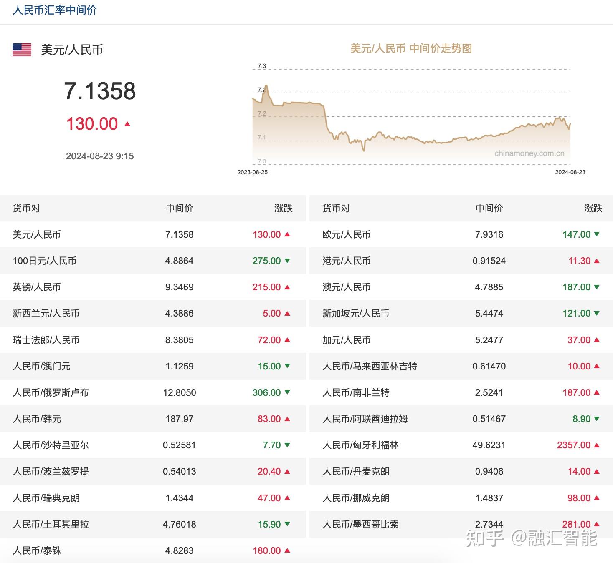Click the 2357.00 change value

pos(574,445)
